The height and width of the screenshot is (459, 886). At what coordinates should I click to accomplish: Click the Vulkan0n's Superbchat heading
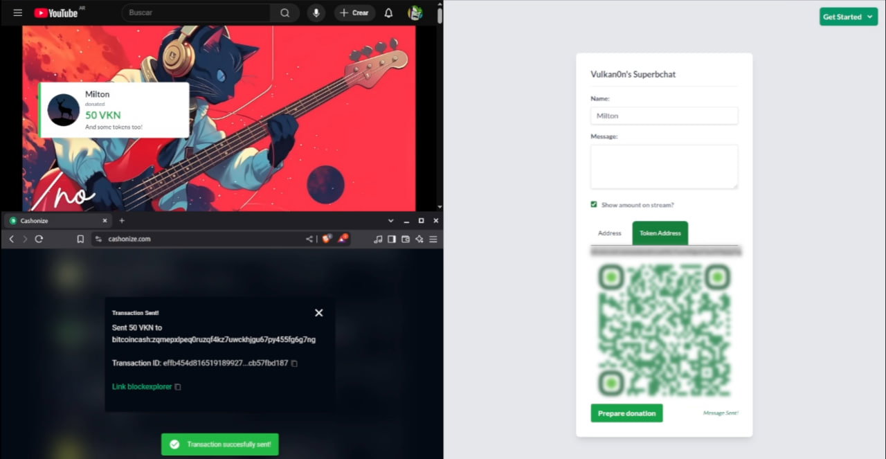pyautogui.click(x=633, y=74)
